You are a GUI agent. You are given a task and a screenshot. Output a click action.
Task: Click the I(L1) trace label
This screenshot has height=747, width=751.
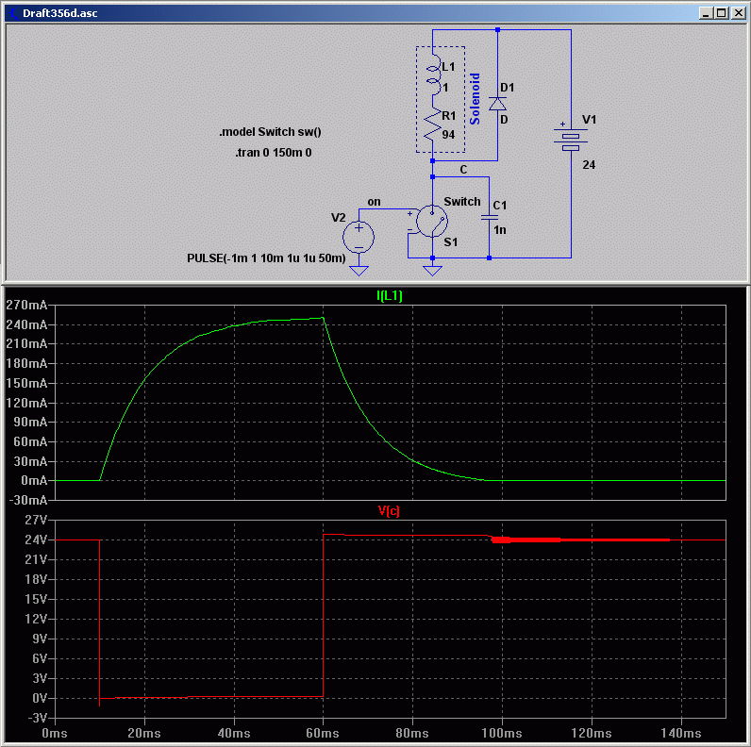click(390, 296)
